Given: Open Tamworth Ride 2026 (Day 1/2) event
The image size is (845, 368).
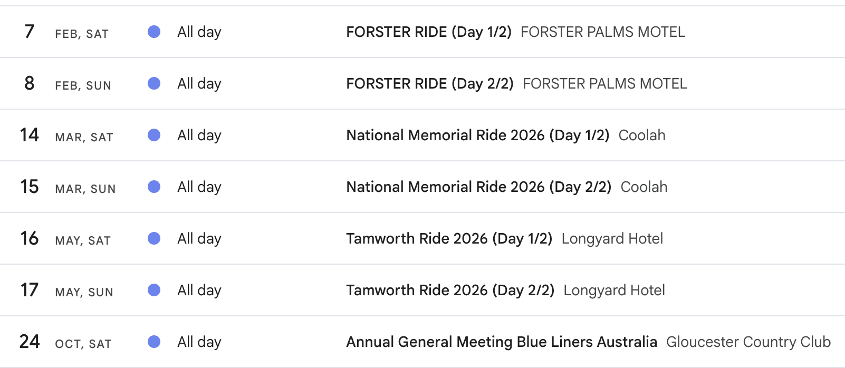Looking at the screenshot, I should pos(449,239).
